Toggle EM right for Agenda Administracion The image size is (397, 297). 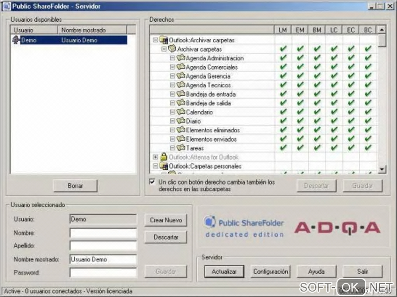(300, 58)
